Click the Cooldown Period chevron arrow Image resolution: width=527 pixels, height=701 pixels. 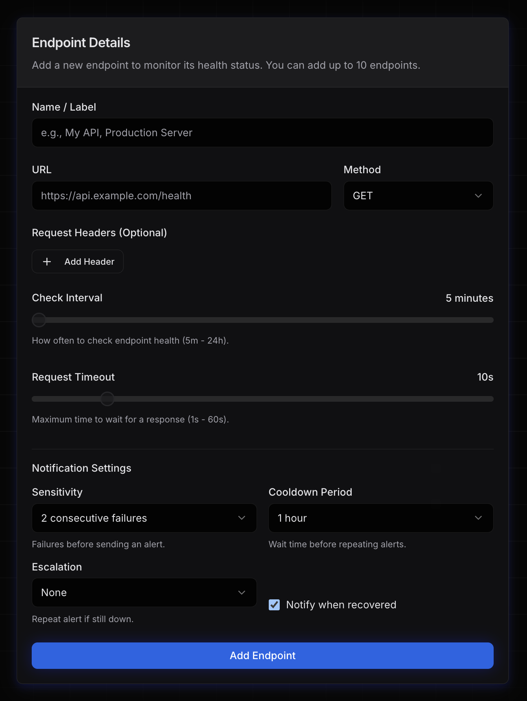pos(478,518)
